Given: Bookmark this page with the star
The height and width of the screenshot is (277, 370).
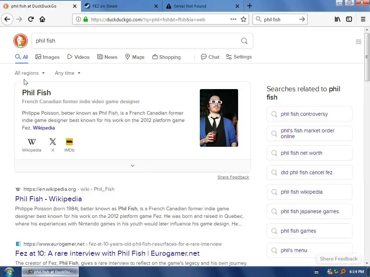Looking at the screenshot, I should [x=244, y=19].
